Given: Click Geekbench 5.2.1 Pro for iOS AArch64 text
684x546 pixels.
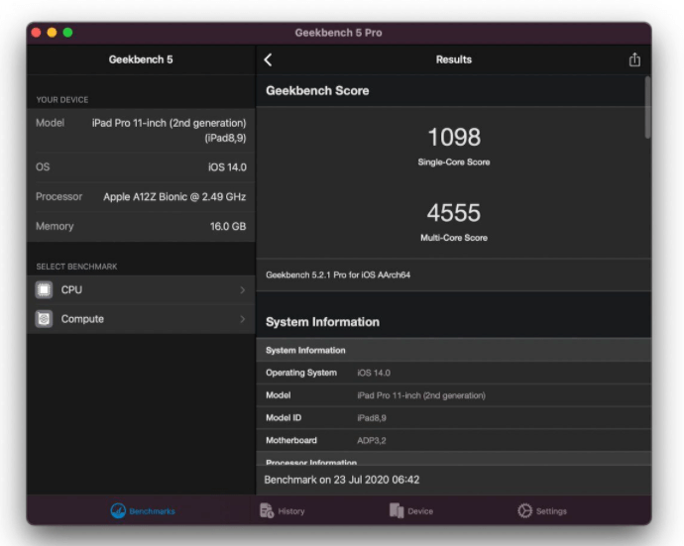Looking at the screenshot, I should (x=338, y=274).
